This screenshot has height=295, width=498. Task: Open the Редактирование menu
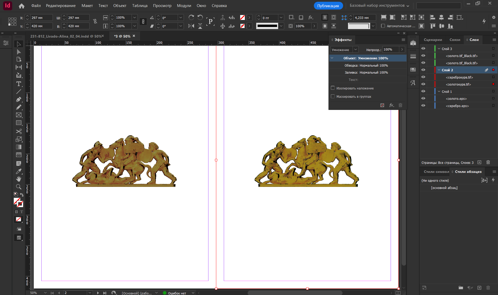pyautogui.click(x=61, y=6)
